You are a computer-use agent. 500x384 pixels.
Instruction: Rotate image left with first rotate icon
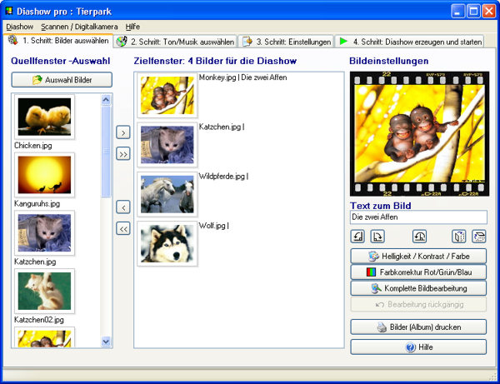tap(358, 236)
